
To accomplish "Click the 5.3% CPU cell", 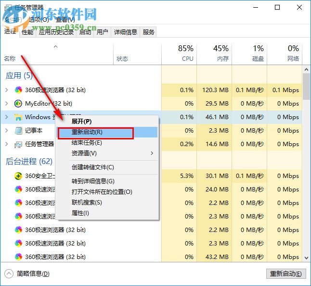I will [x=179, y=176].
